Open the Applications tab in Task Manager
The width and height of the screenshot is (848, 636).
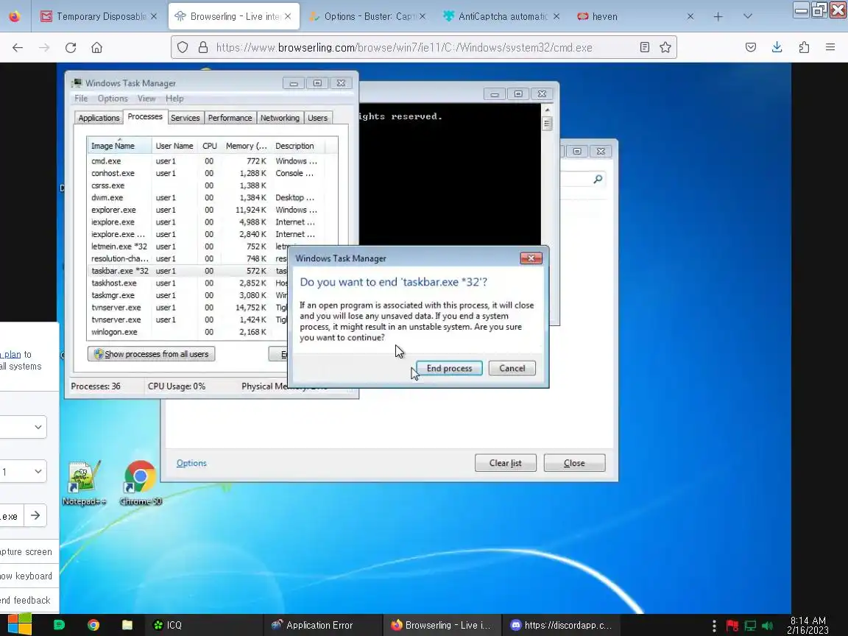pos(99,118)
